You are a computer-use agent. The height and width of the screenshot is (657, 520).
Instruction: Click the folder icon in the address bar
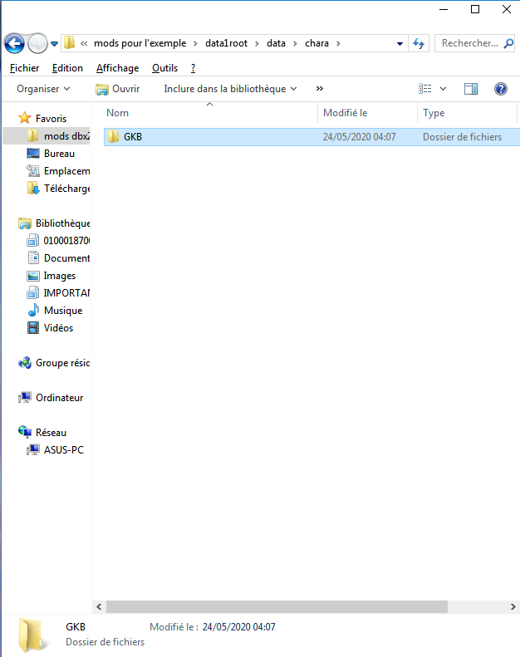pyautogui.click(x=69, y=42)
